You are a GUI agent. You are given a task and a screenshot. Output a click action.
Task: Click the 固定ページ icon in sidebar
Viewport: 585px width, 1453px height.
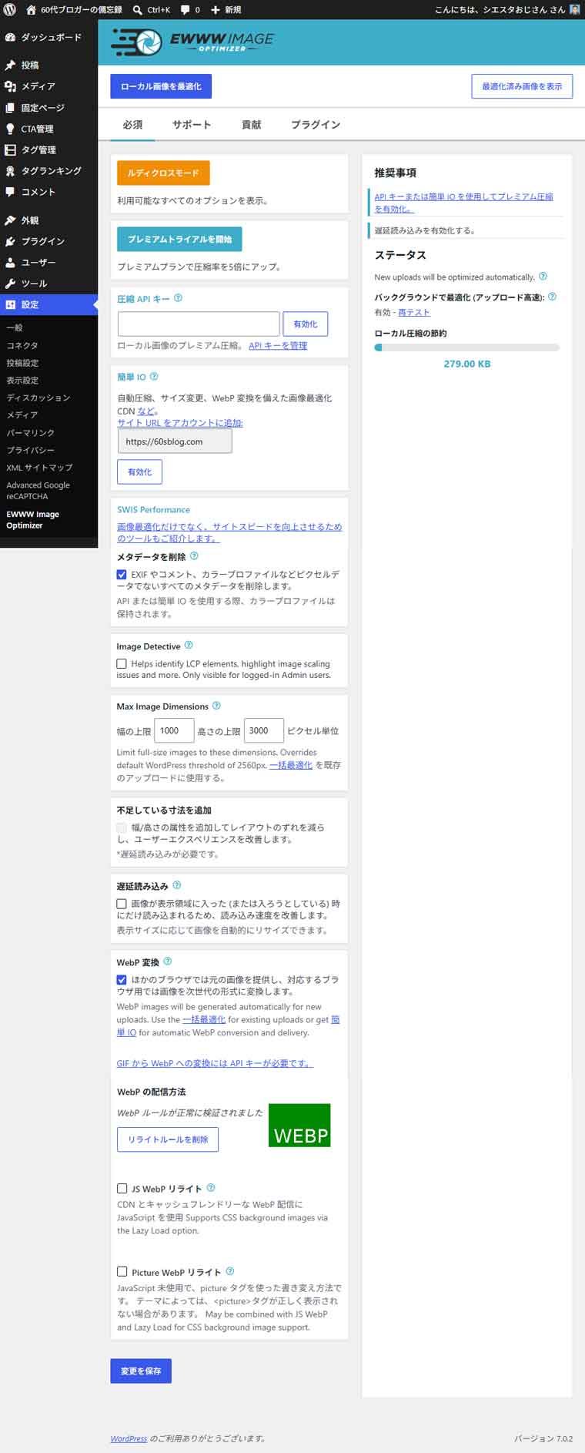(x=10, y=108)
